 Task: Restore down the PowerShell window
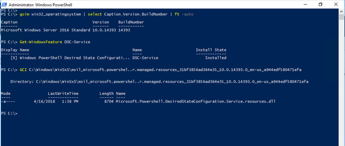click(x=320, y=4)
